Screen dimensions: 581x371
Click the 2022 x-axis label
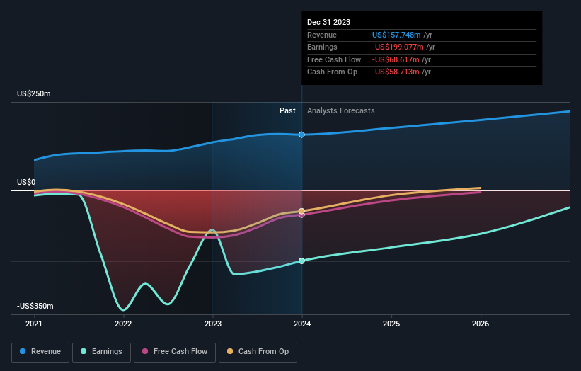123,324
